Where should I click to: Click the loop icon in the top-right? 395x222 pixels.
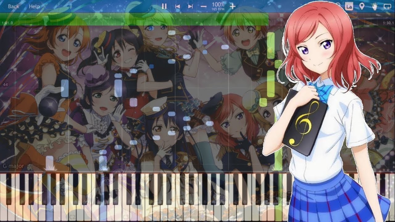388,6
